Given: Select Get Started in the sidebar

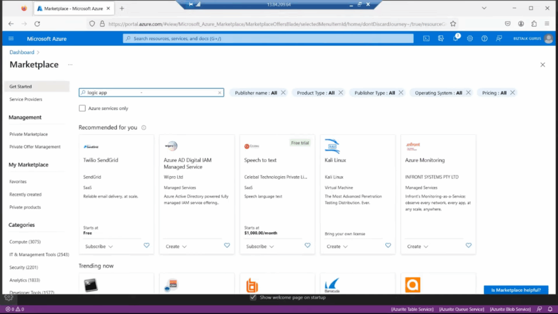Looking at the screenshot, I should [x=37, y=87].
